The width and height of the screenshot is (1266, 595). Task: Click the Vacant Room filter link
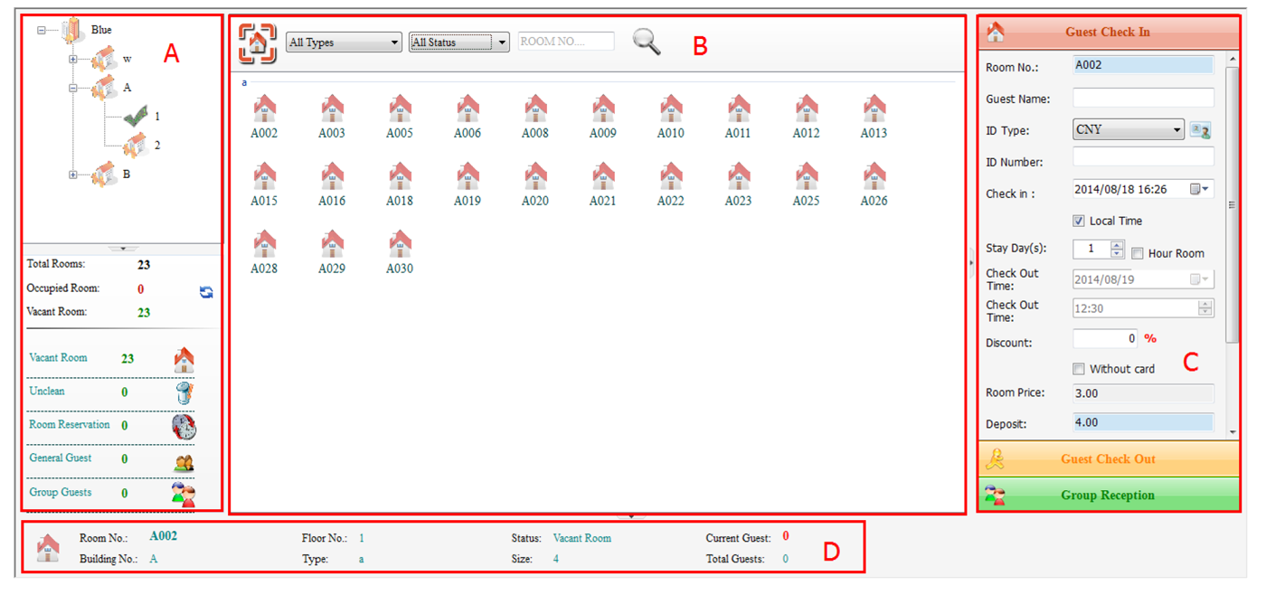pos(59,358)
